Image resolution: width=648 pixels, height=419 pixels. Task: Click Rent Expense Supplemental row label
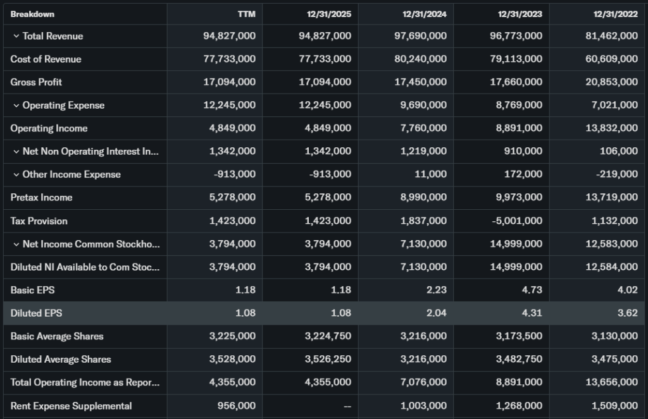(71, 406)
